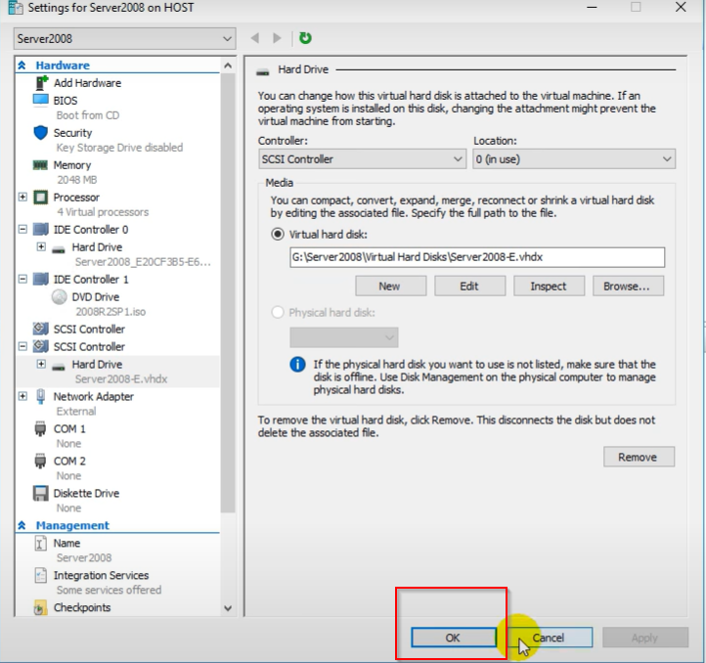Select the 4 Virtual processors text
706x663 pixels.
tap(103, 212)
